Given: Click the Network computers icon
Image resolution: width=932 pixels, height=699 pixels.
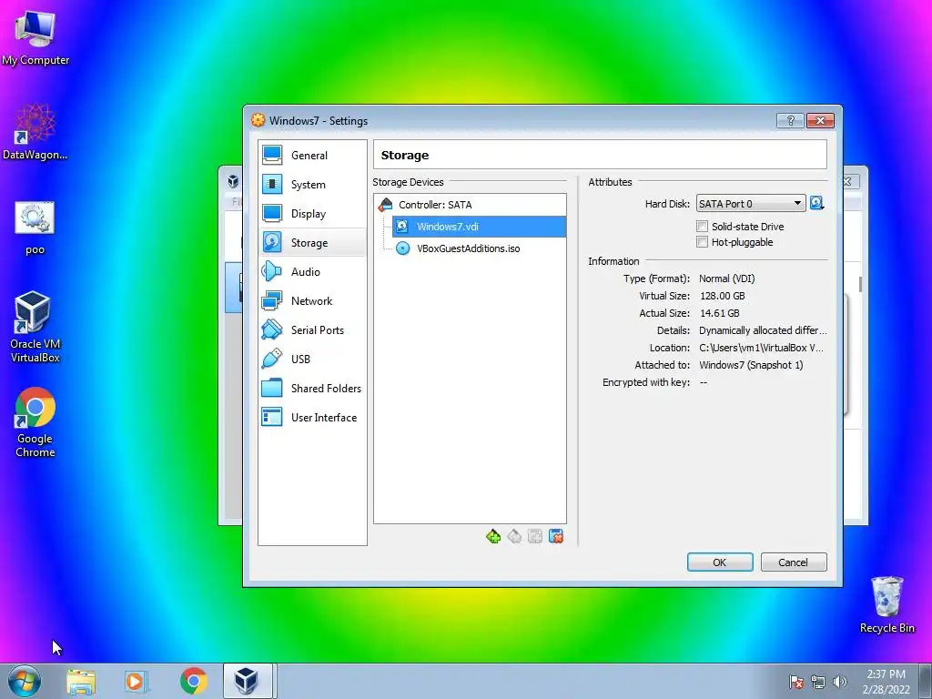Looking at the screenshot, I should [272, 300].
